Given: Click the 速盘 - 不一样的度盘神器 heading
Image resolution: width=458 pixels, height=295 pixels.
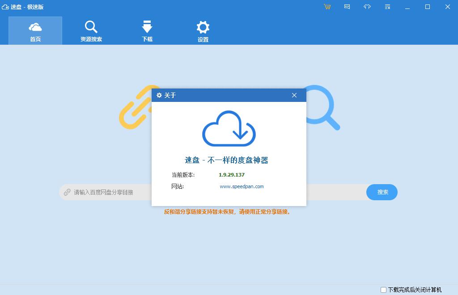Looking at the screenshot, I should coord(226,160).
